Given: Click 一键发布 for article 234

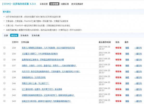Looking at the screenshot, I should pos(138,48).
